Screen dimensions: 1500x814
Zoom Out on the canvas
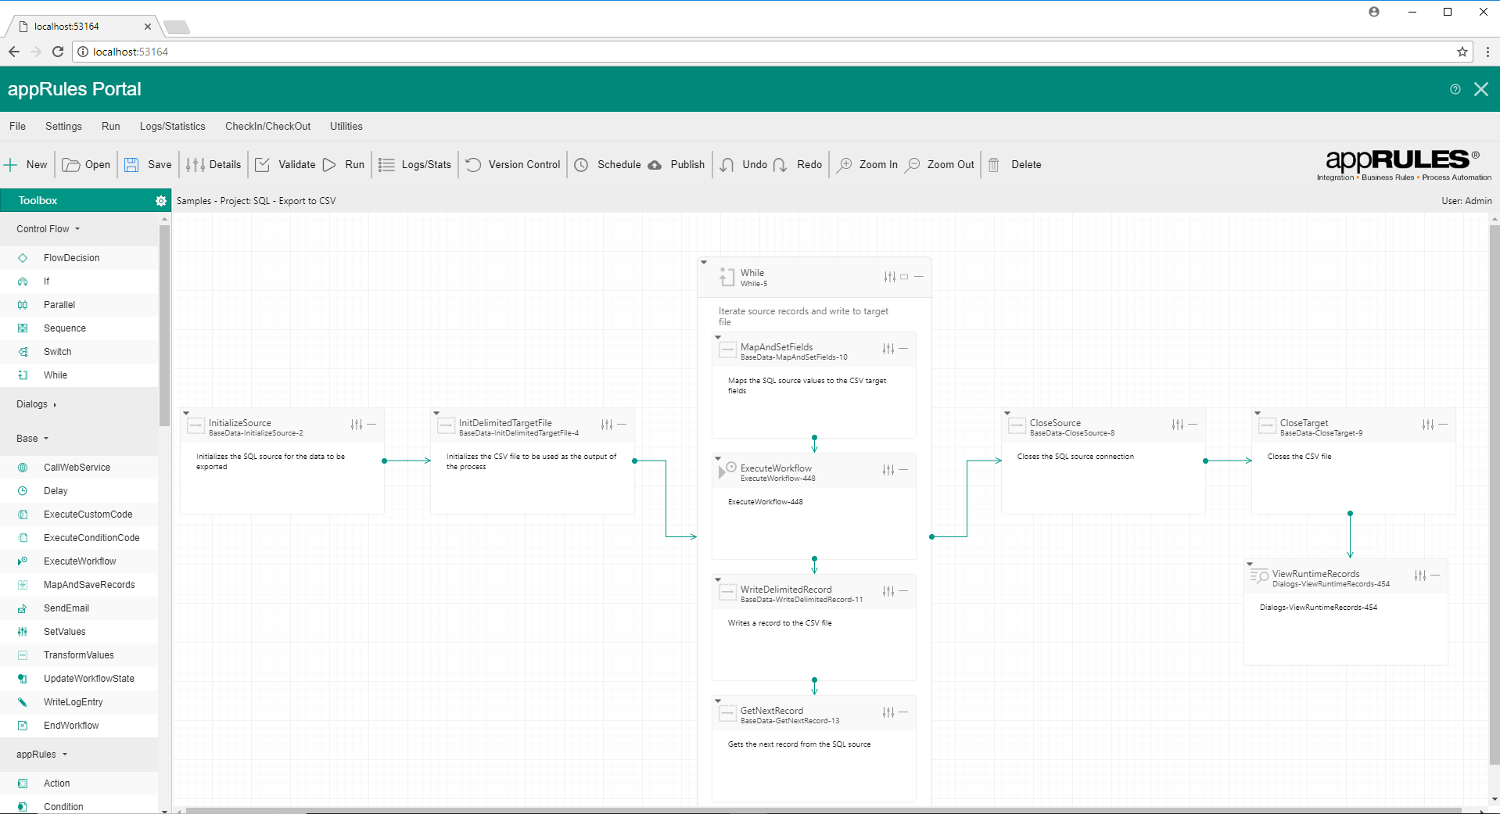click(x=939, y=165)
